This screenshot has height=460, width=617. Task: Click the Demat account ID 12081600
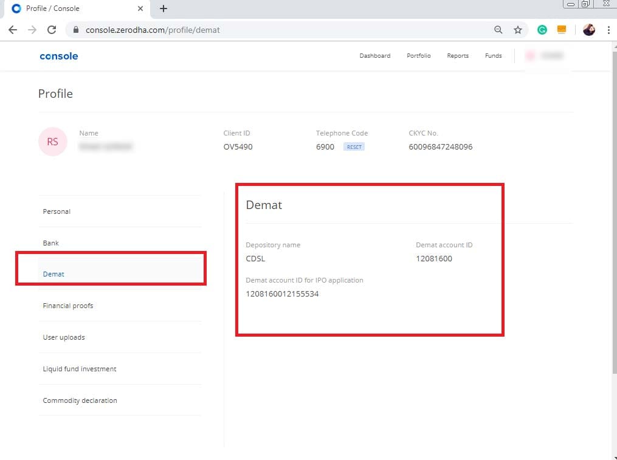point(434,258)
